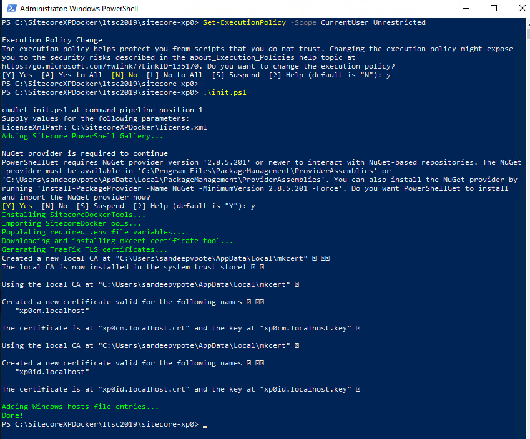Close the Administrator PowerShell window
This screenshot has width=530, height=439.
coord(522,9)
